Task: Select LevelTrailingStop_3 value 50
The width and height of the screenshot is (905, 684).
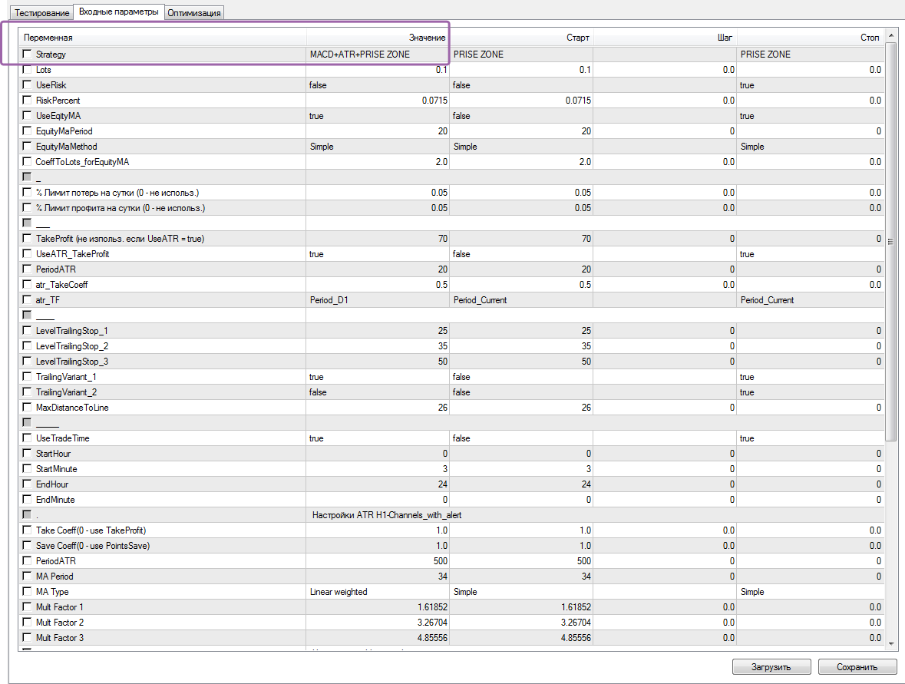Action: coord(378,362)
